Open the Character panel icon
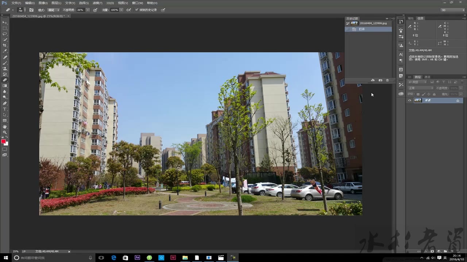The width and height of the screenshot is (467, 262). [x=401, y=54]
